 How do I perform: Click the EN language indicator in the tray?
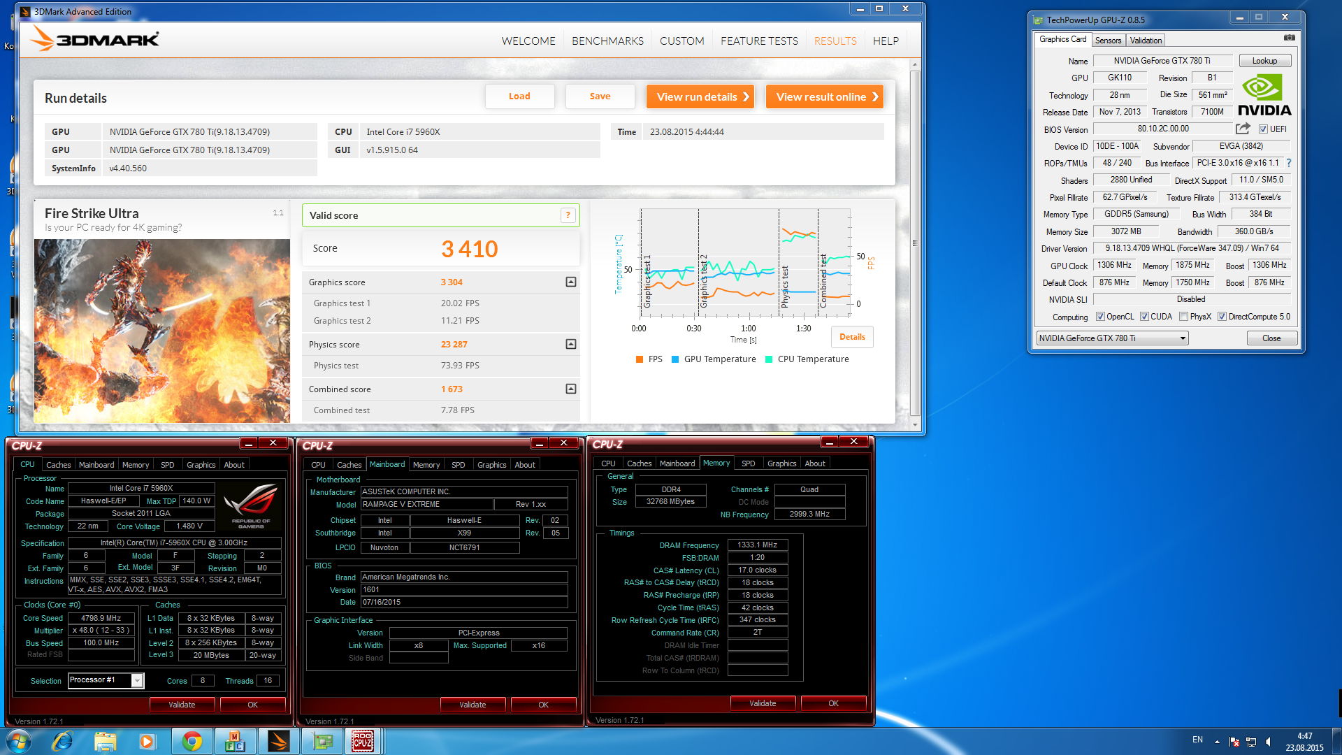click(x=1197, y=740)
